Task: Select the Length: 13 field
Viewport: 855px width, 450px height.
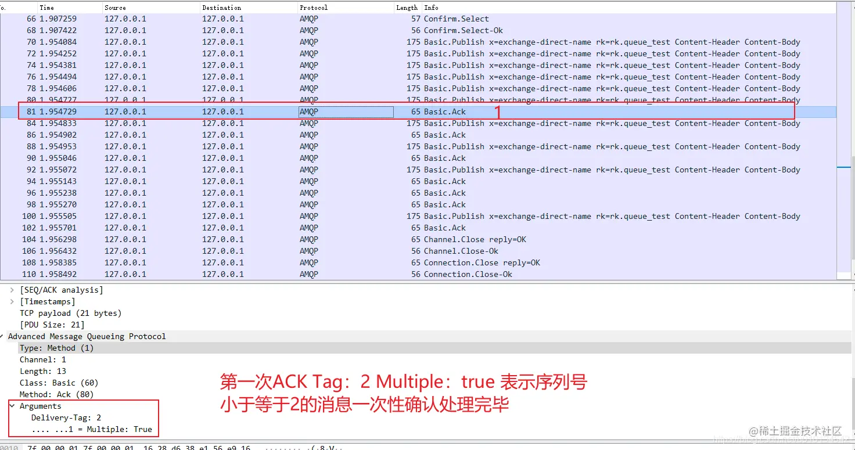Action: (43, 371)
